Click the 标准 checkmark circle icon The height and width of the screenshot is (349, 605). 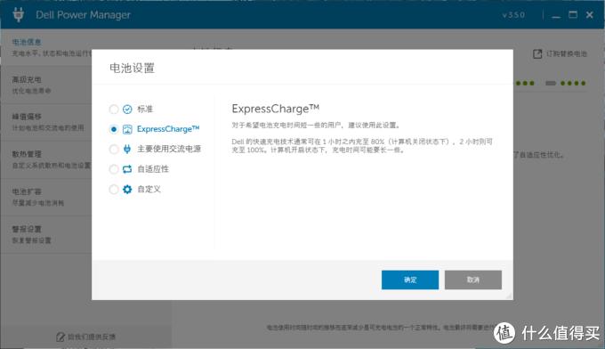(x=127, y=110)
